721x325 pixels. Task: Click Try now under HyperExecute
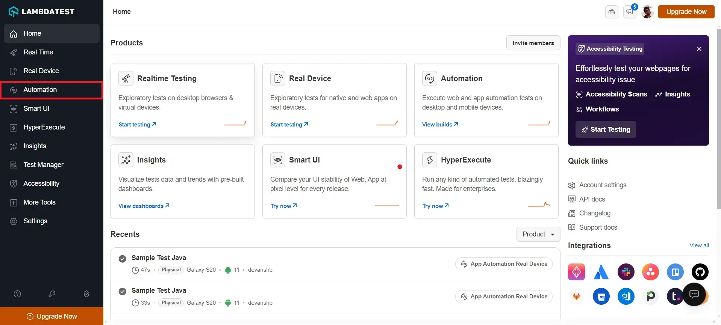[436, 206]
